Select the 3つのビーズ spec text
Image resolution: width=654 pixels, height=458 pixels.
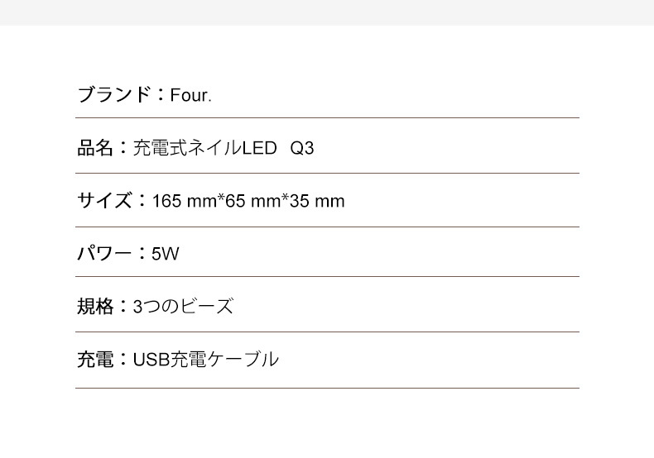point(183,307)
